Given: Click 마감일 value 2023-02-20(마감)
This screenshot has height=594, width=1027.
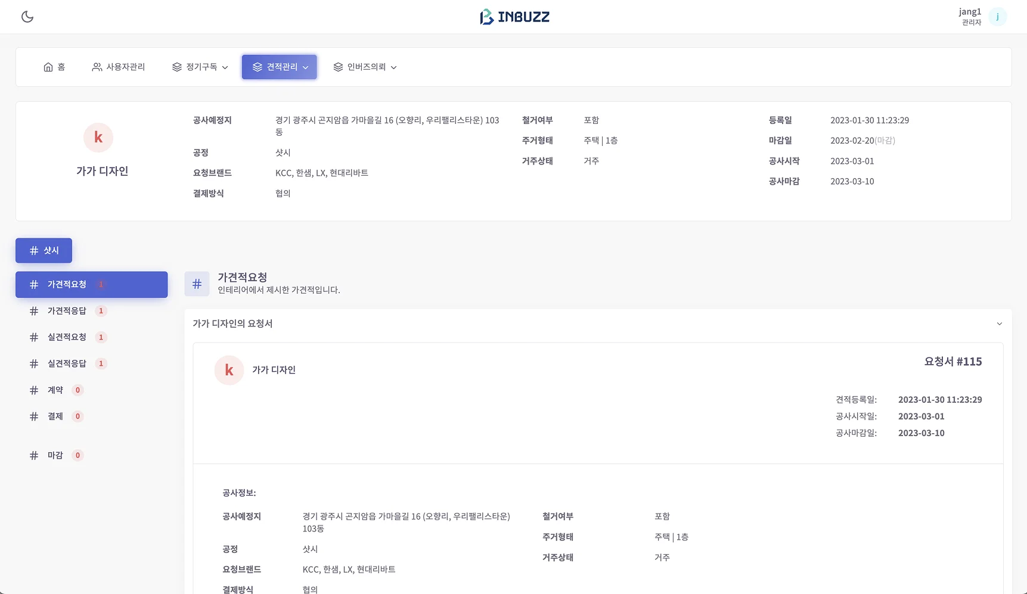Looking at the screenshot, I should (x=862, y=141).
